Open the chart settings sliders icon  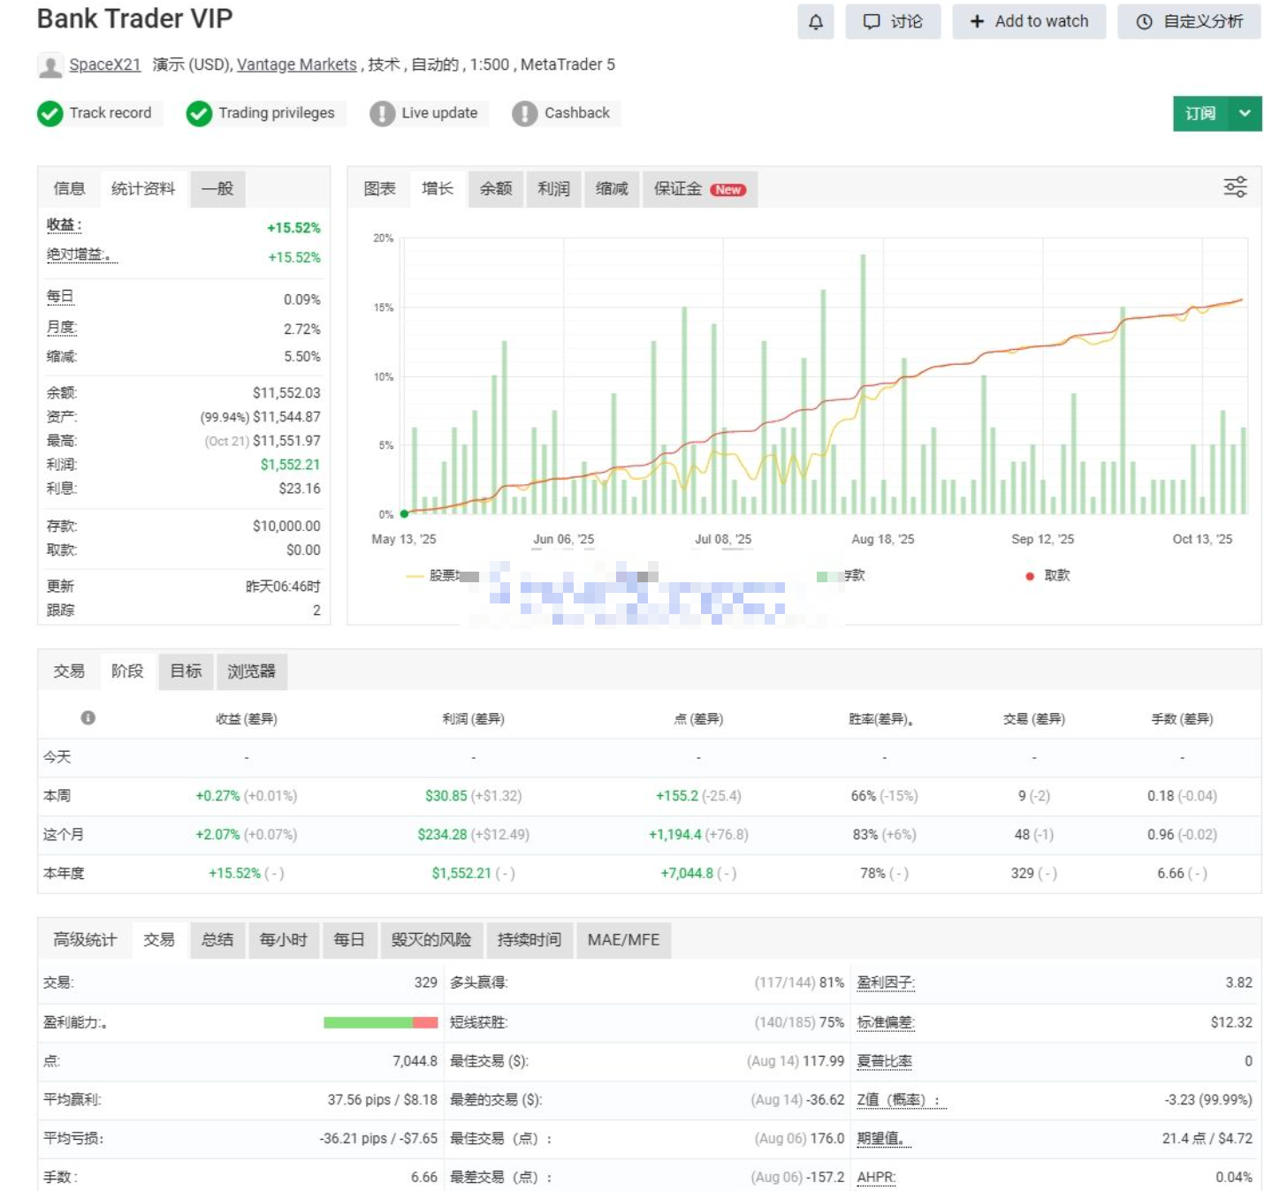1234,187
